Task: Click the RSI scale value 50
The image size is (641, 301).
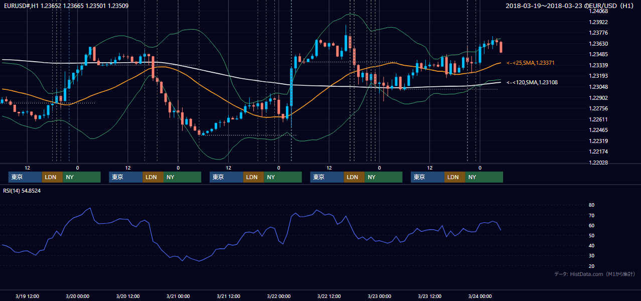Action: 592,236
